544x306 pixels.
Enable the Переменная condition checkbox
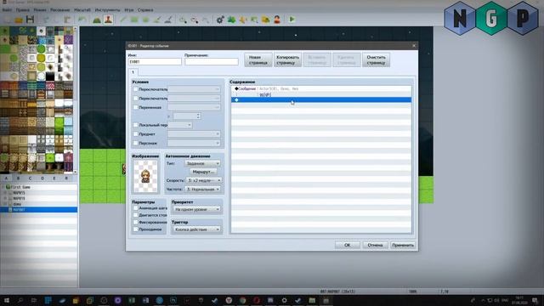click(x=136, y=107)
